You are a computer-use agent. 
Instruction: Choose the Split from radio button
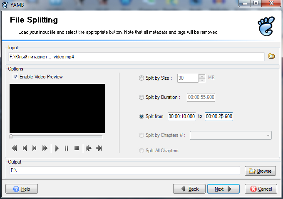tap(141, 116)
